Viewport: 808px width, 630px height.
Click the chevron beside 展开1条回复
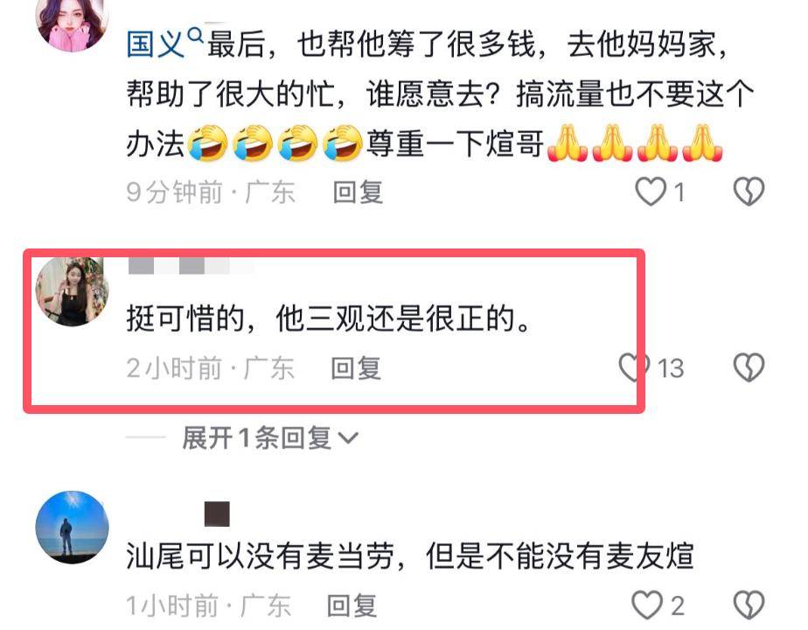tap(348, 438)
